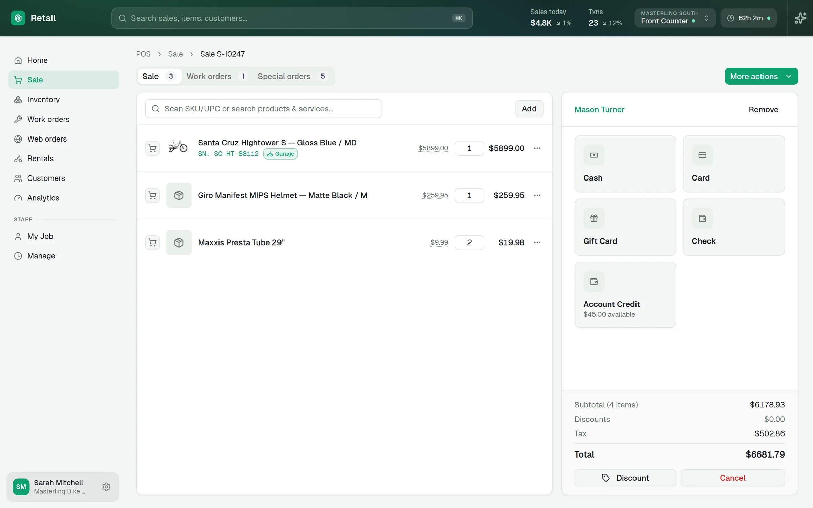Open Web orders in sidebar
The image size is (813, 508).
(x=64, y=139)
